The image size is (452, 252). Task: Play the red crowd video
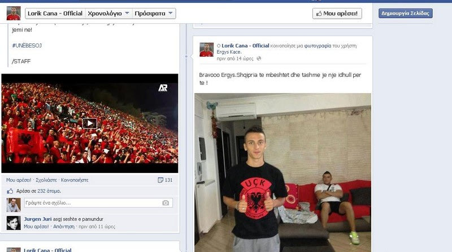click(90, 123)
